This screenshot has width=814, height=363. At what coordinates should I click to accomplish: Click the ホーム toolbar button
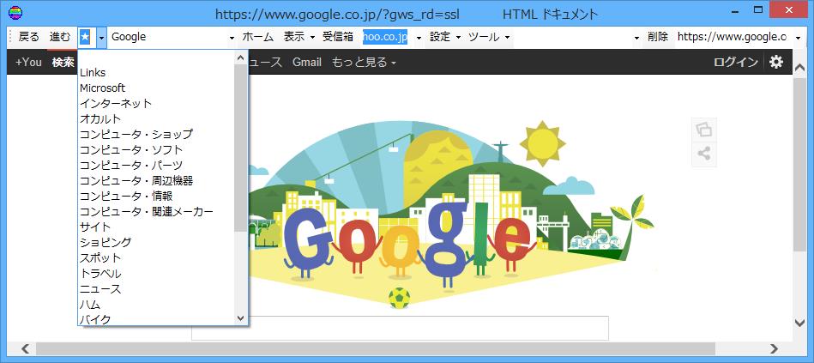point(258,37)
